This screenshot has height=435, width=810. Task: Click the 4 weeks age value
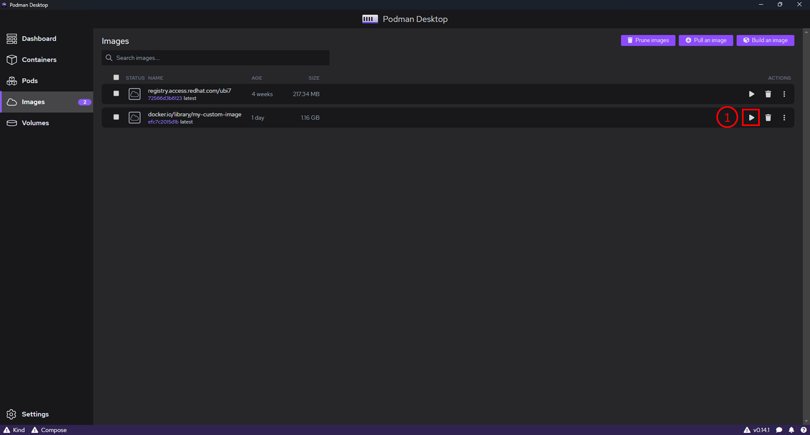coord(262,94)
